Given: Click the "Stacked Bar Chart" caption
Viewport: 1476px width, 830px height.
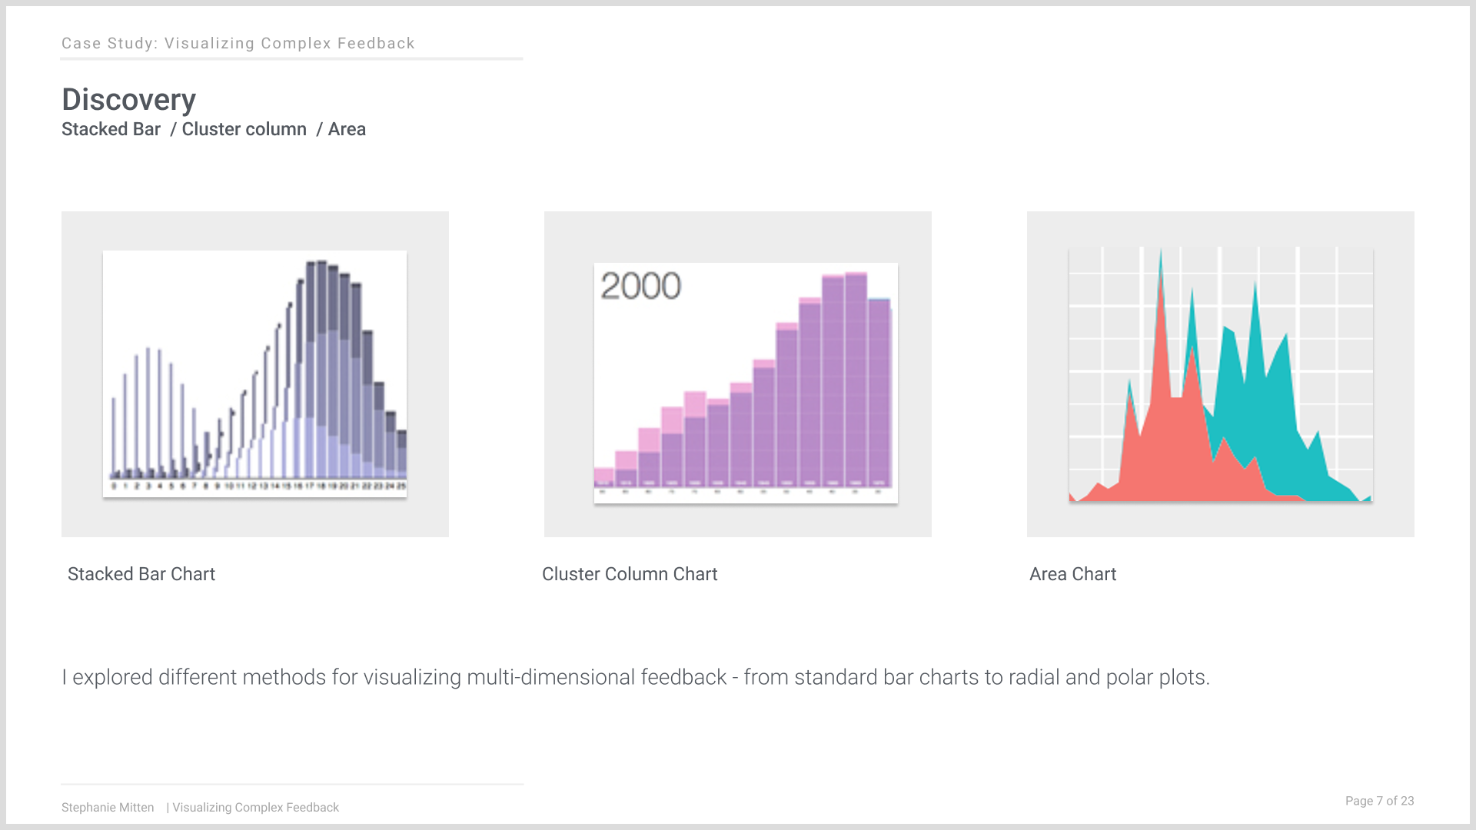Looking at the screenshot, I should click(x=141, y=574).
